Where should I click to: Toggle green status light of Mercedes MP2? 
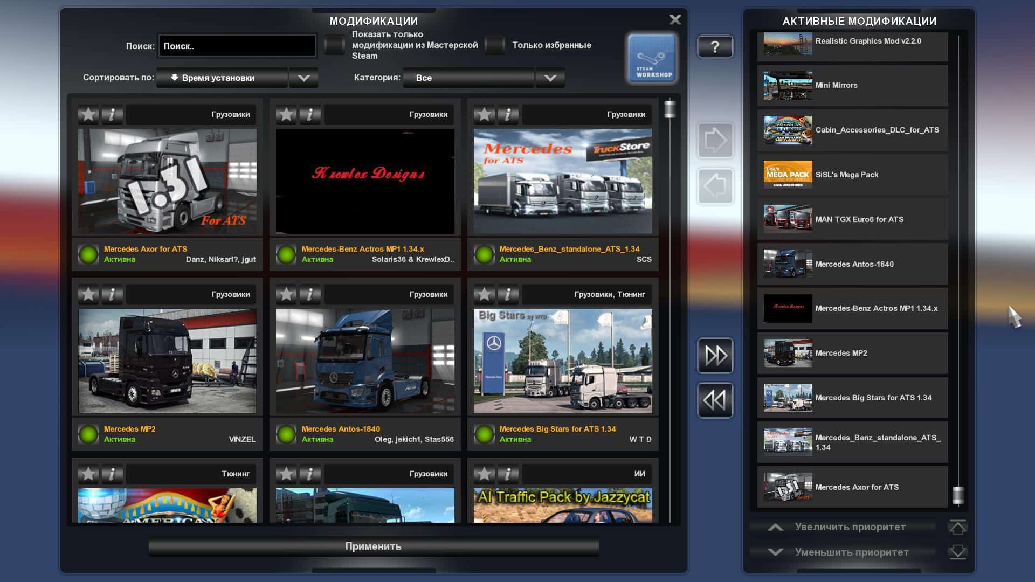pyautogui.click(x=88, y=434)
